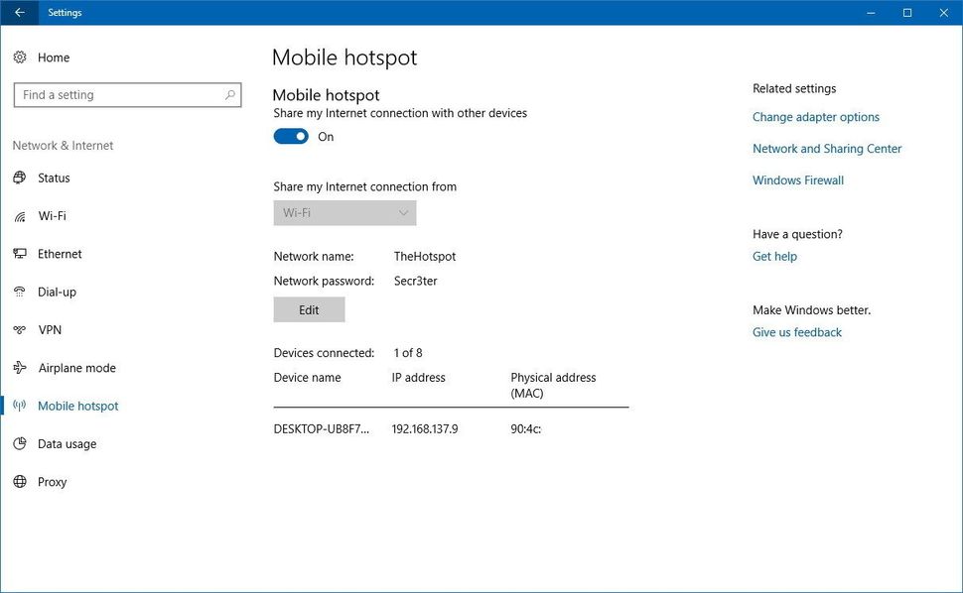The image size is (963, 593).
Task: Select the Data usage clock icon
Action: tap(19, 443)
